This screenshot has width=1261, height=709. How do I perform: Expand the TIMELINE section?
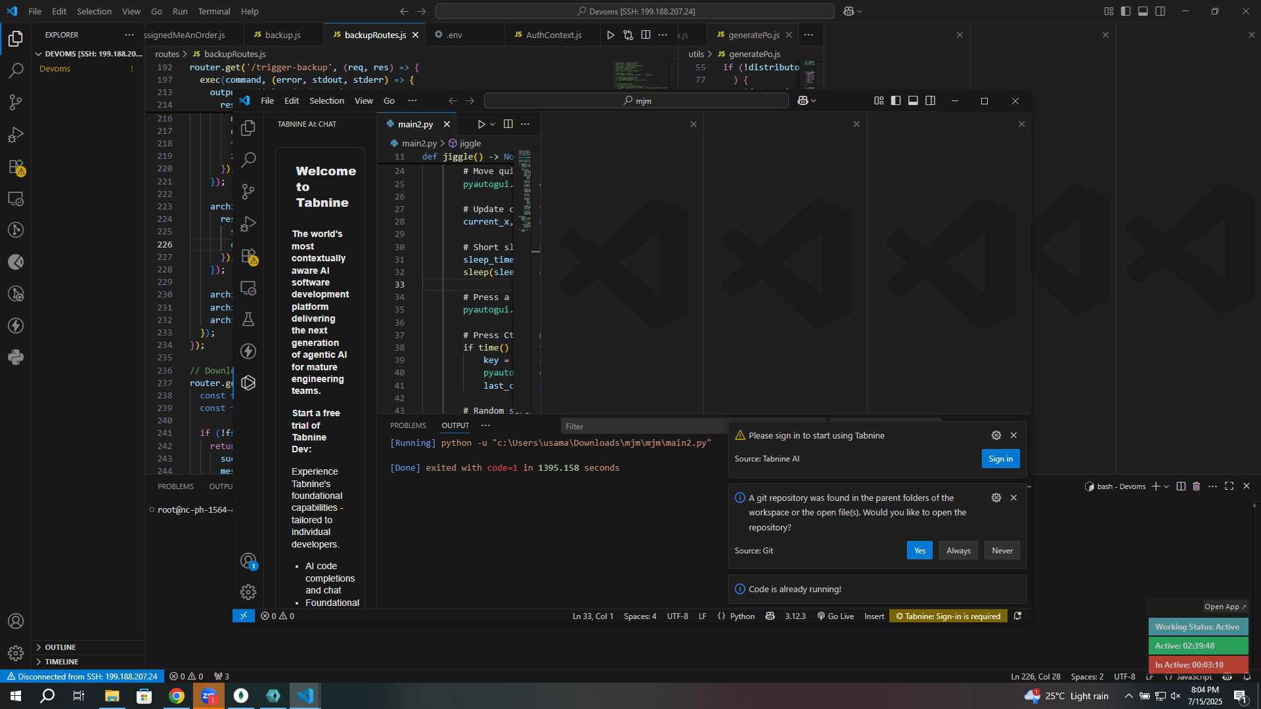88,662
